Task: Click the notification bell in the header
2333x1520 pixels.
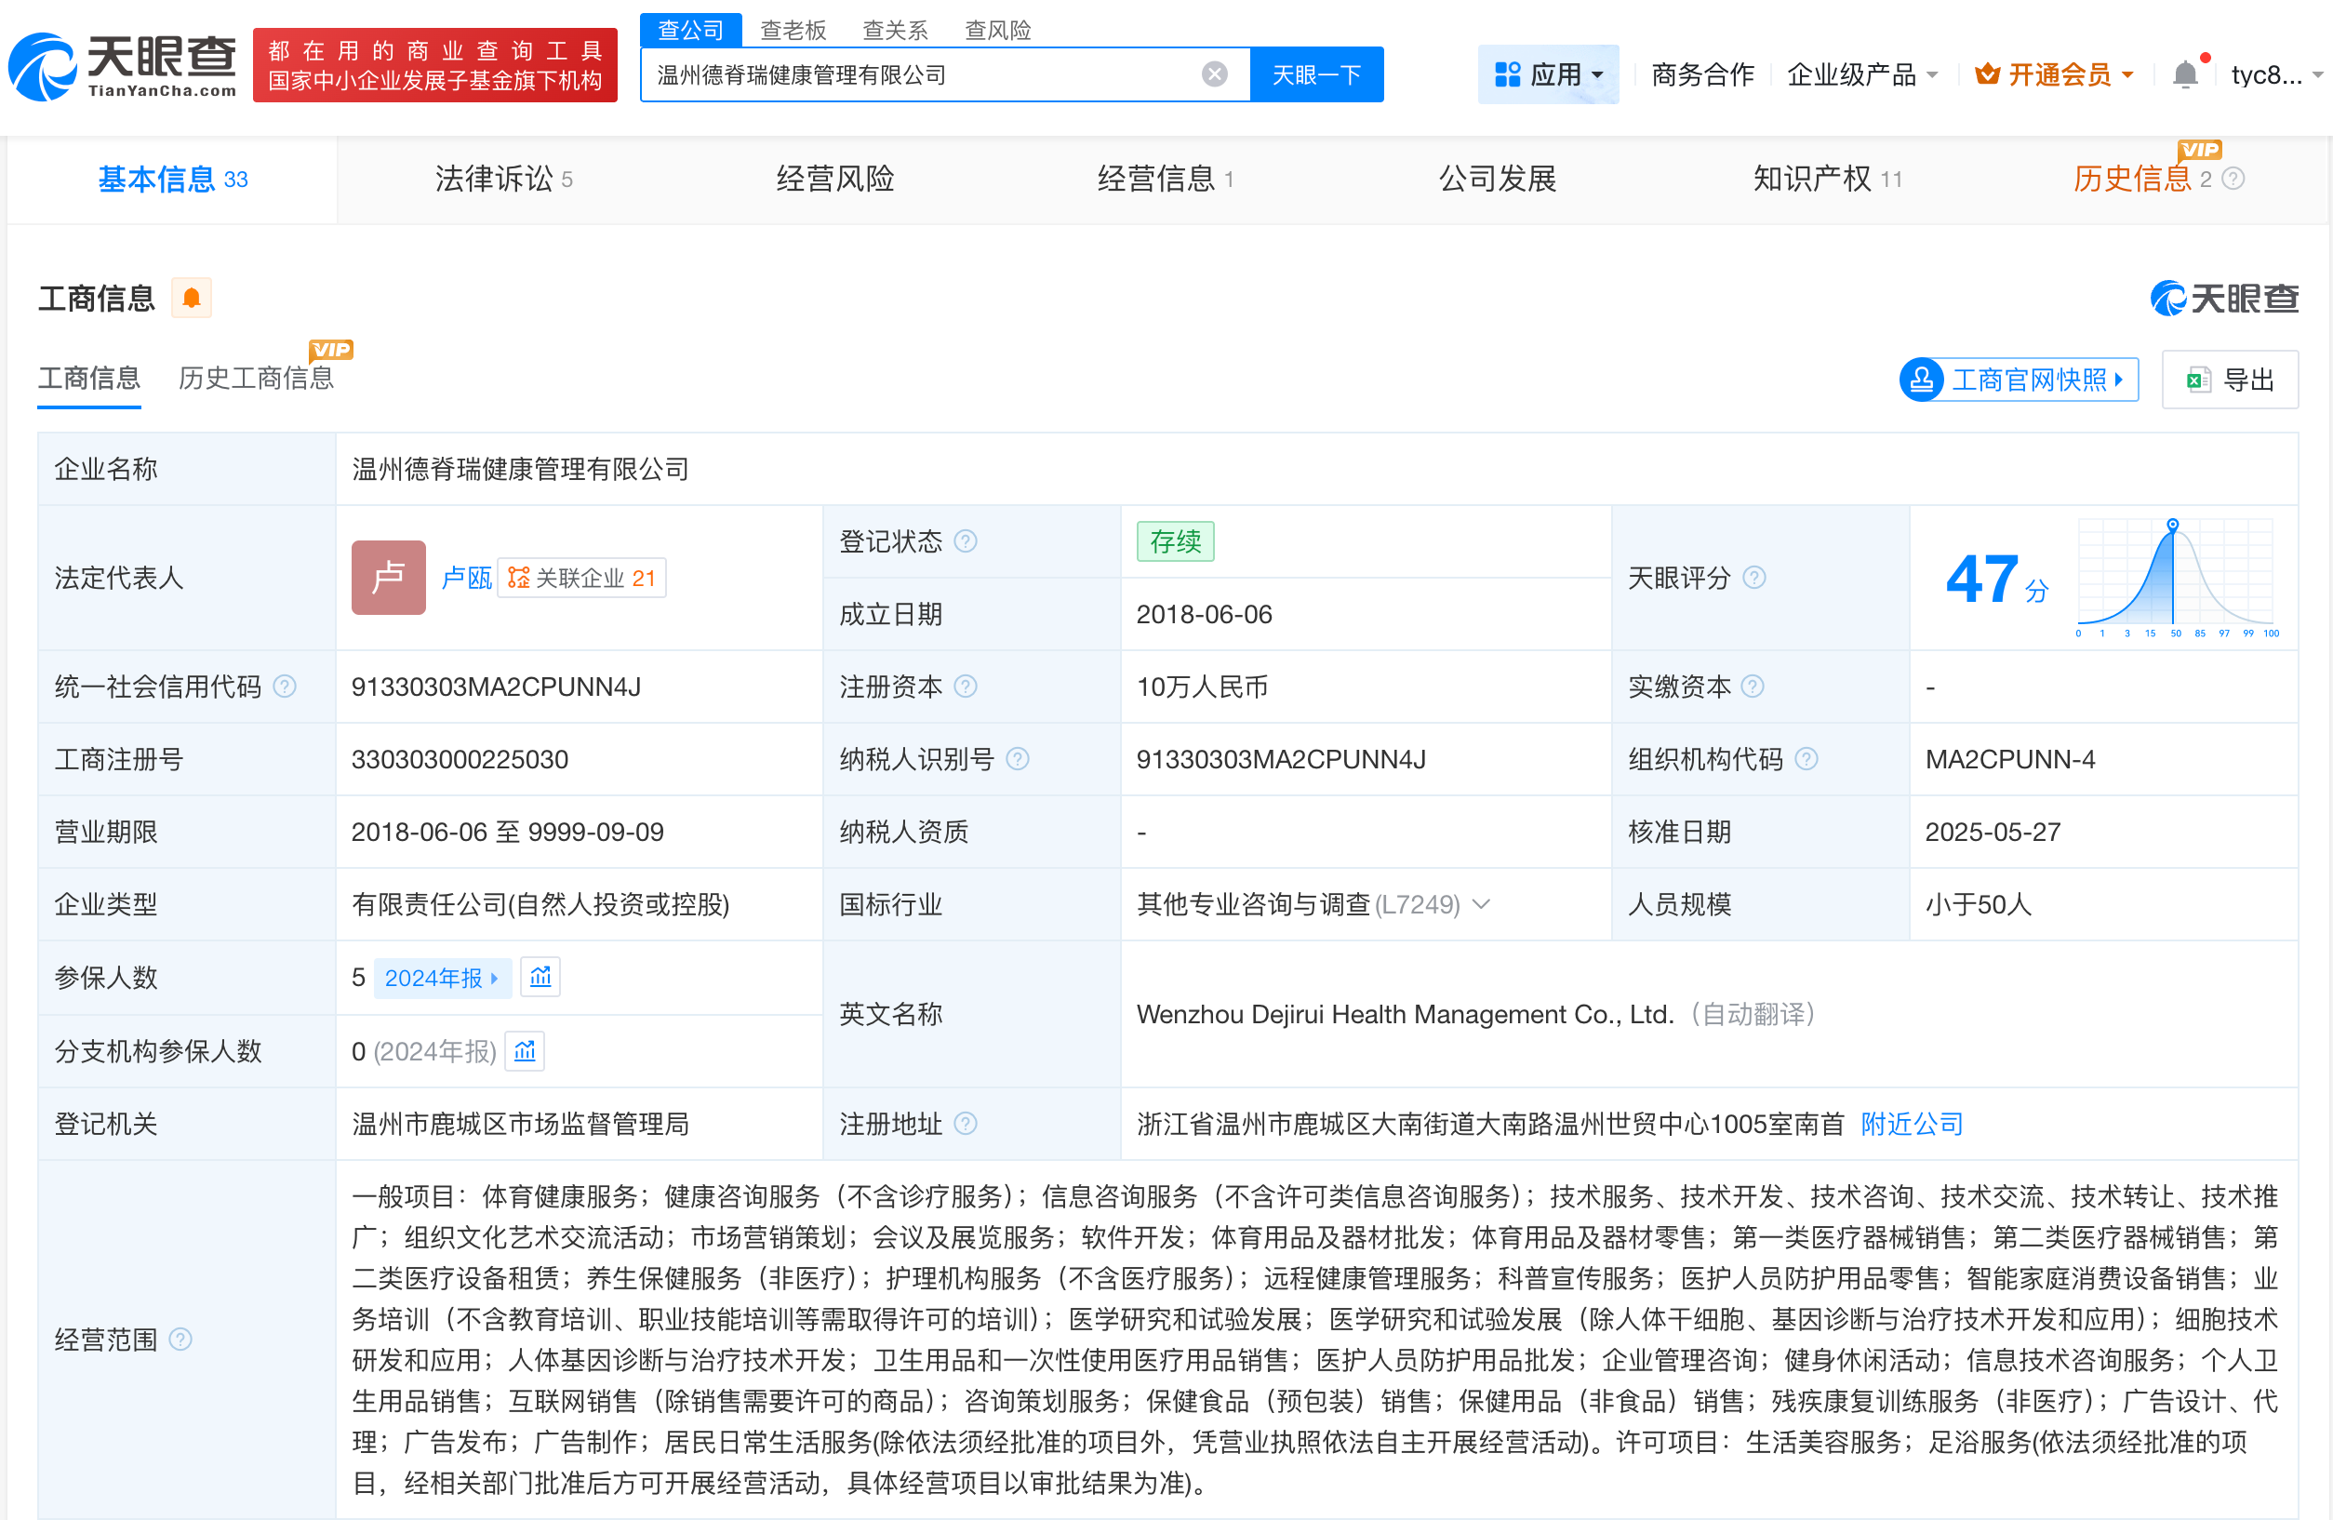Action: point(2184,74)
